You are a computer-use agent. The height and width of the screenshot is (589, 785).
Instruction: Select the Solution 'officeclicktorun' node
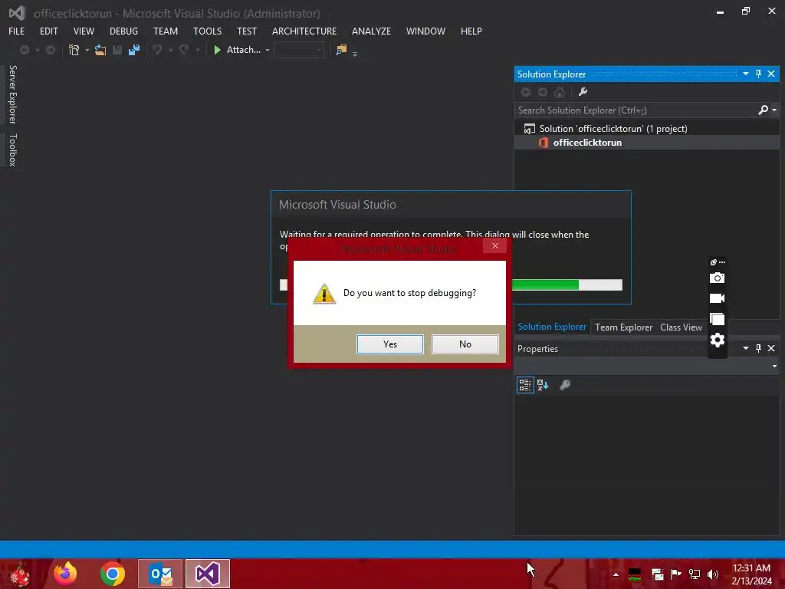tap(613, 129)
